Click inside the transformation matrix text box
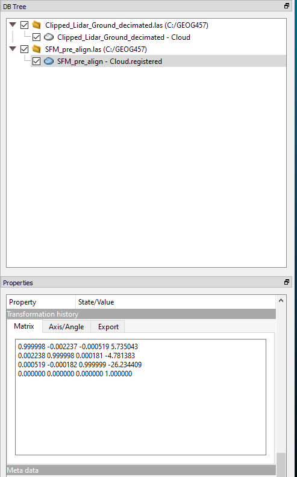 pos(140,397)
